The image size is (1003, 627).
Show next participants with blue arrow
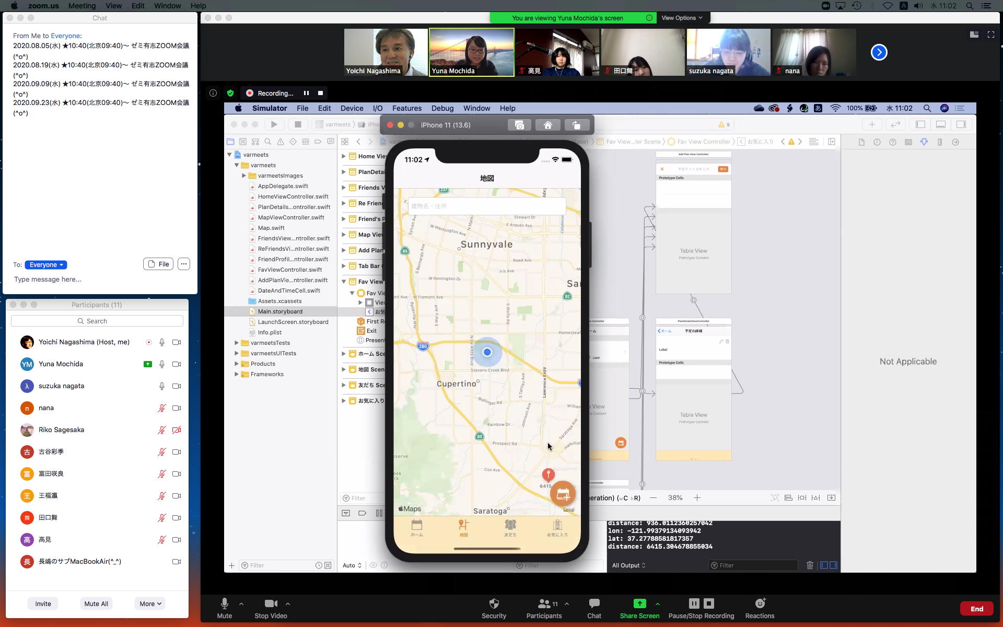pos(879,52)
